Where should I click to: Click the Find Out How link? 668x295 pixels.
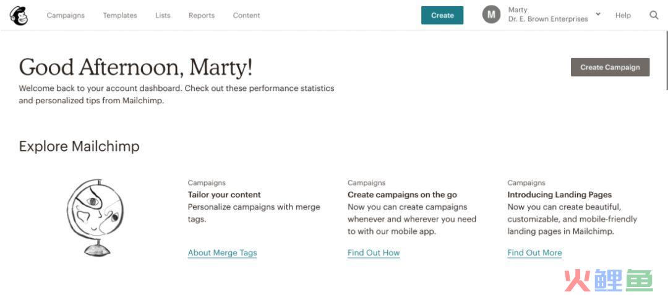pos(374,253)
